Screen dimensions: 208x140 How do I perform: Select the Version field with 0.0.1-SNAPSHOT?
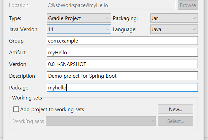pyautogui.click(x=122, y=64)
